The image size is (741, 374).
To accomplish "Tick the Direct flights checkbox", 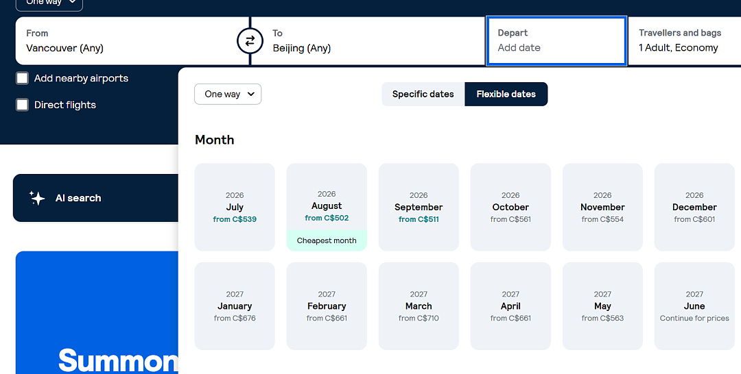I will point(22,105).
